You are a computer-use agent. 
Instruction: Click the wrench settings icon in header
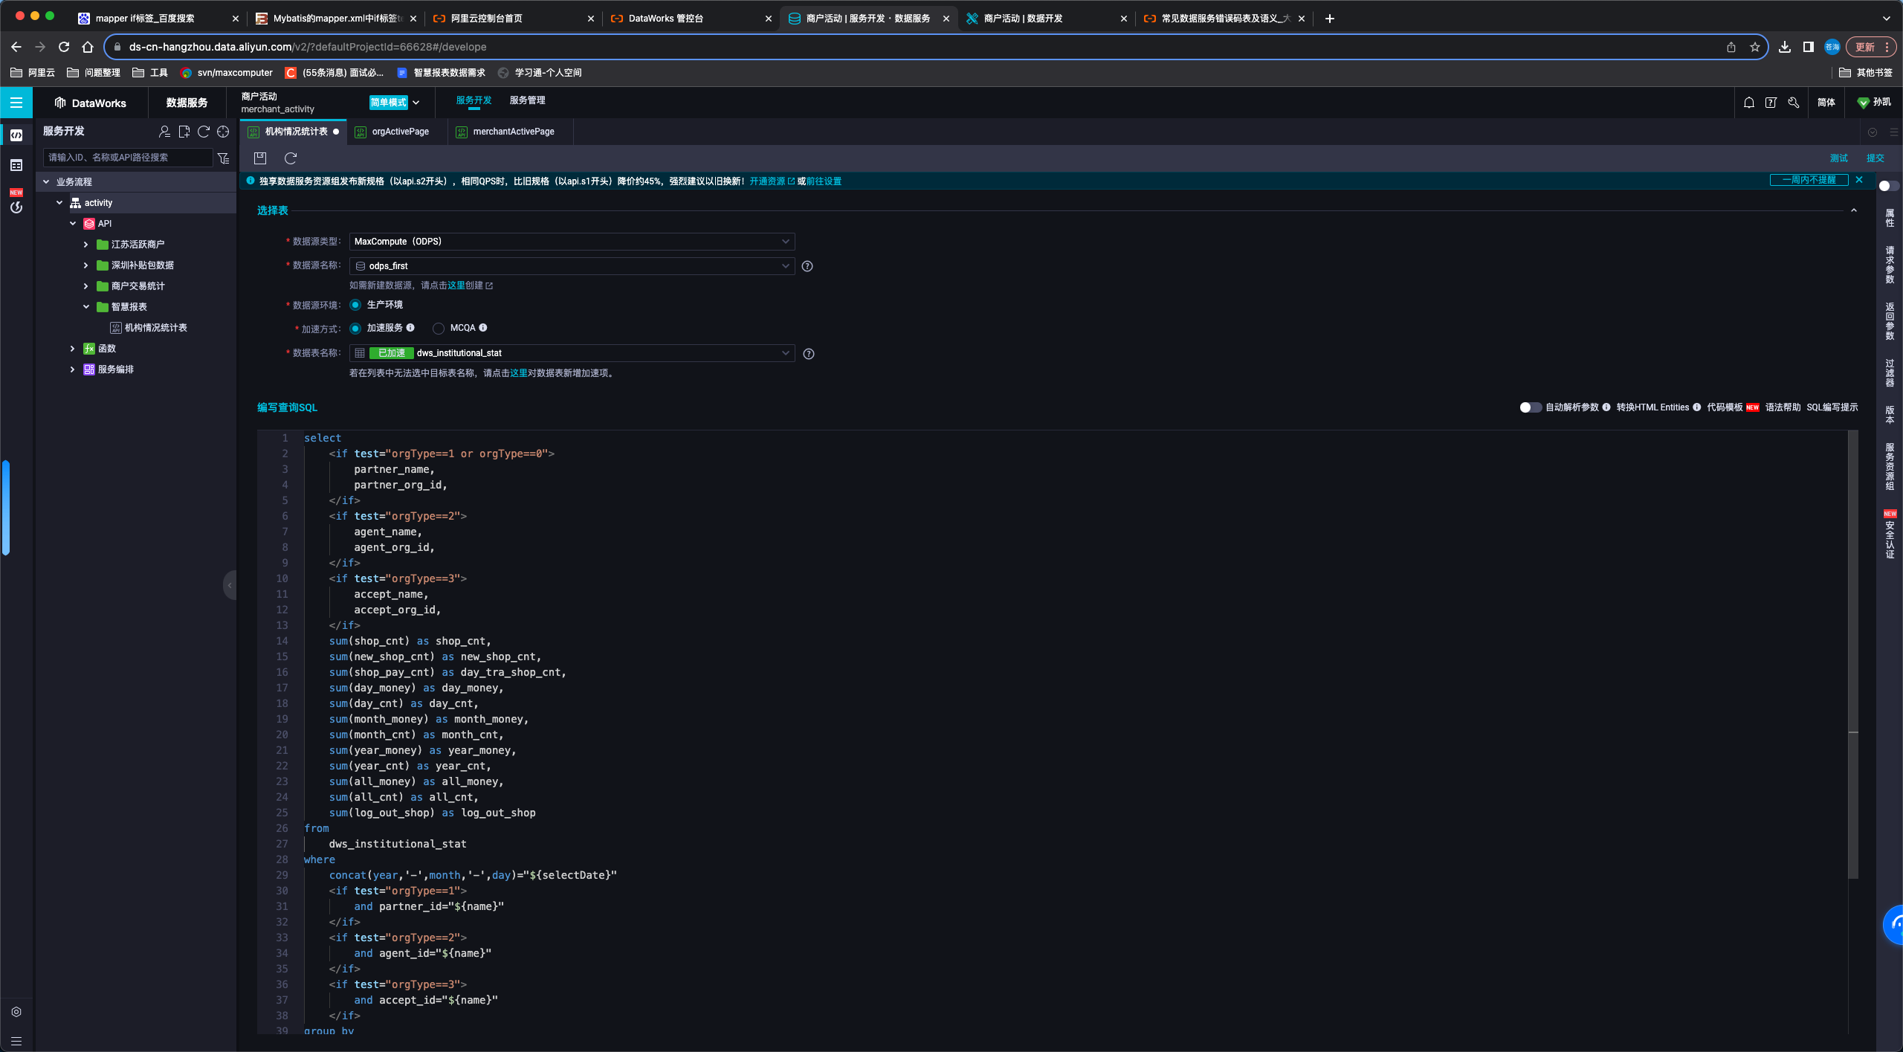tap(1794, 103)
